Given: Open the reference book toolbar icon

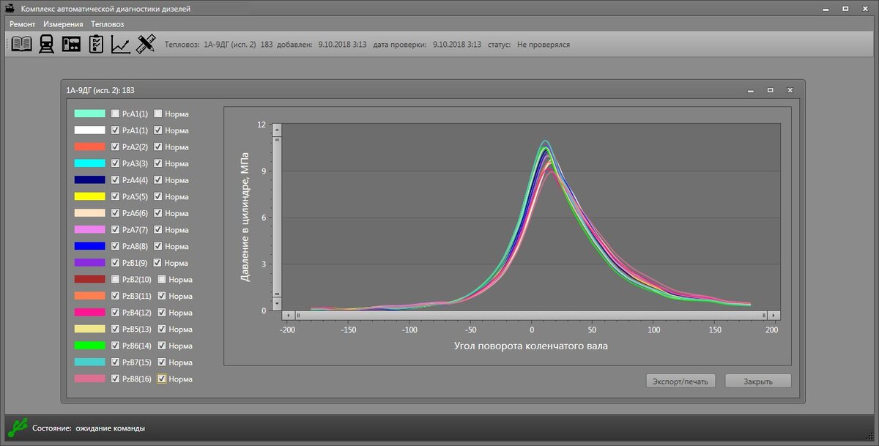Looking at the screenshot, I should click(x=21, y=44).
